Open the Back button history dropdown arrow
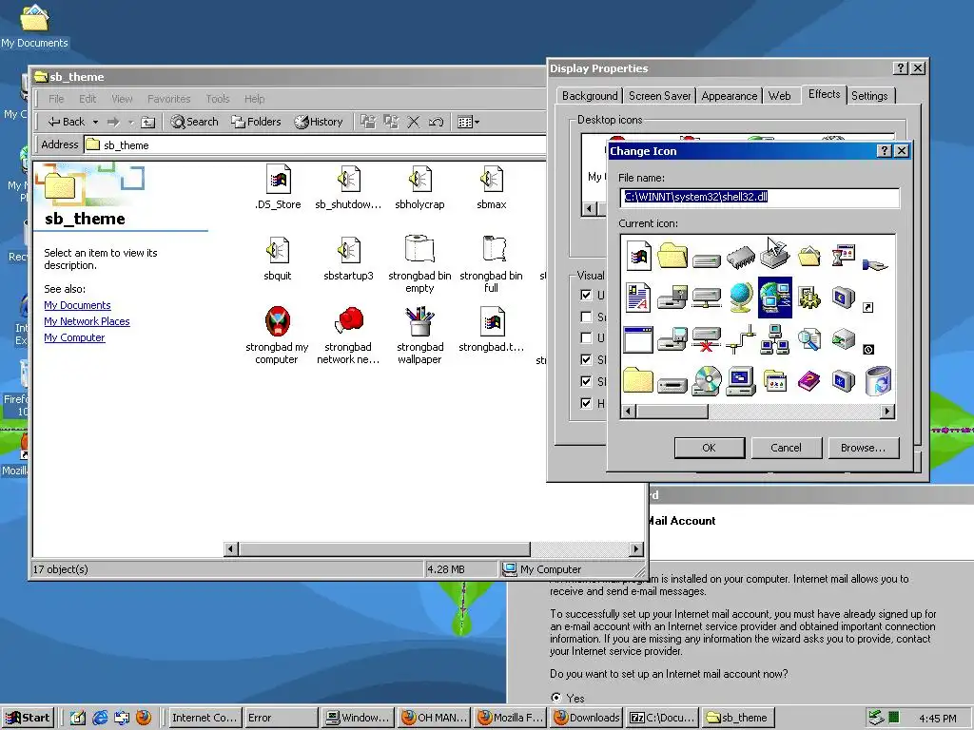Screen dimensions: 974x730 pos(95,122)
